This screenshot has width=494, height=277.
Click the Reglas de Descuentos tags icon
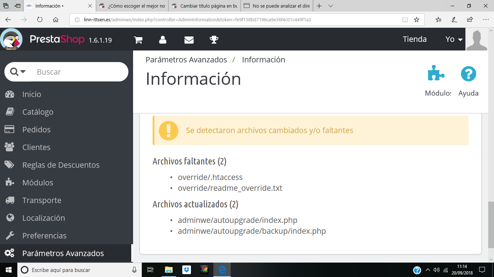pos(10,165)
